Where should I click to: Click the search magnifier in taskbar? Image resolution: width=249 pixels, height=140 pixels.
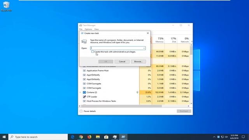pyautogui.click(x=12, y=137)
